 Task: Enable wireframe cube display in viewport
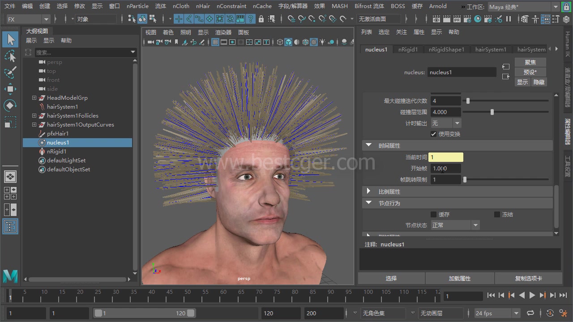[280, 42]
